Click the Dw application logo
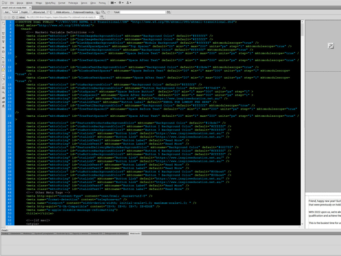Viewport: 341px width, 256px height. click(x=4, y=3)
